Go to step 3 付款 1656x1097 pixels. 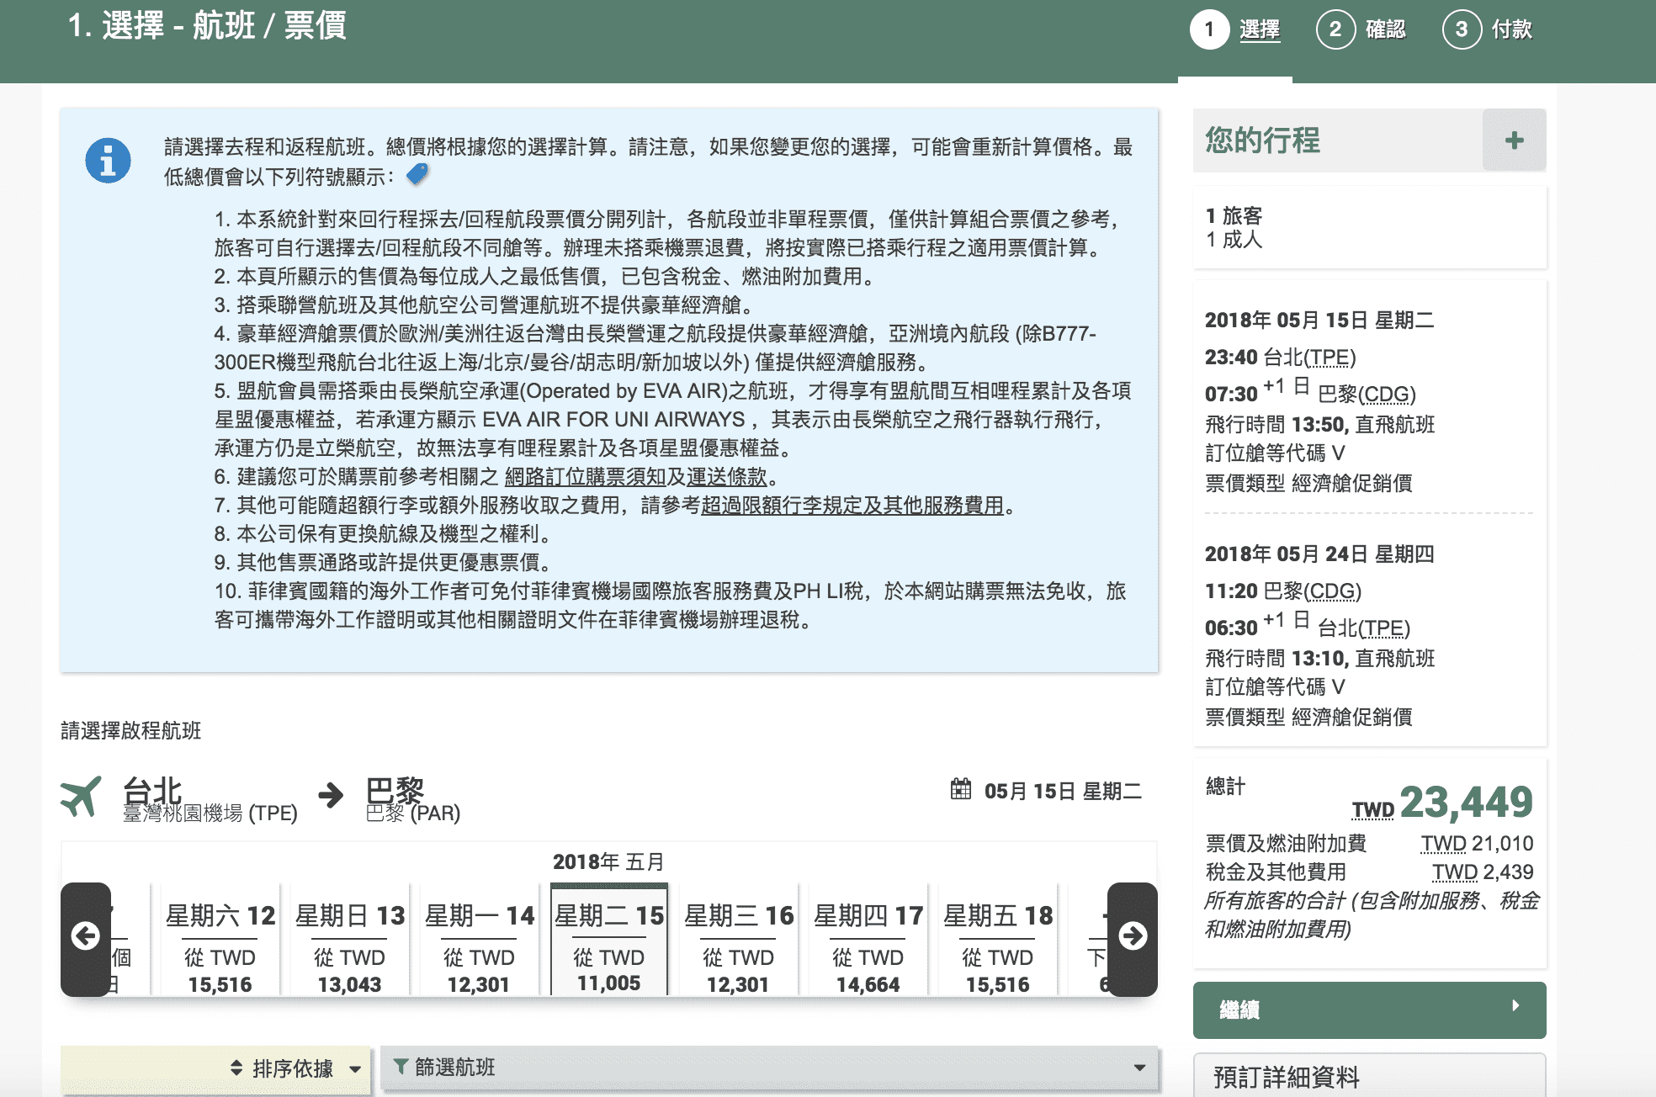click(x=1488, y=30)
